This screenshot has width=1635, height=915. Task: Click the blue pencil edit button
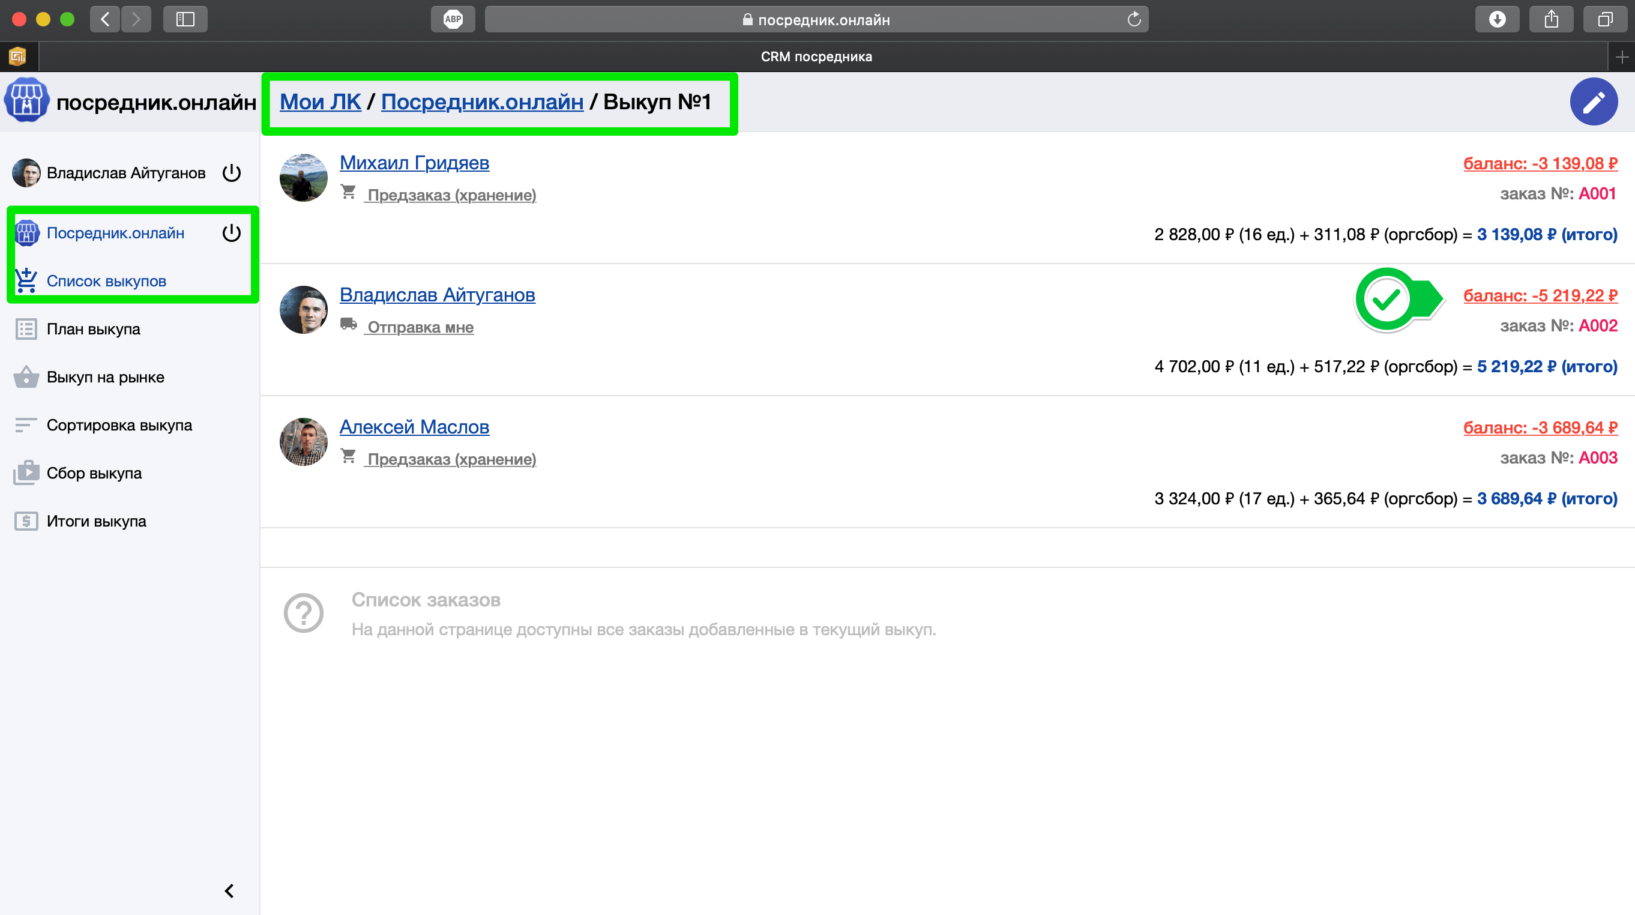point(1593,101)
